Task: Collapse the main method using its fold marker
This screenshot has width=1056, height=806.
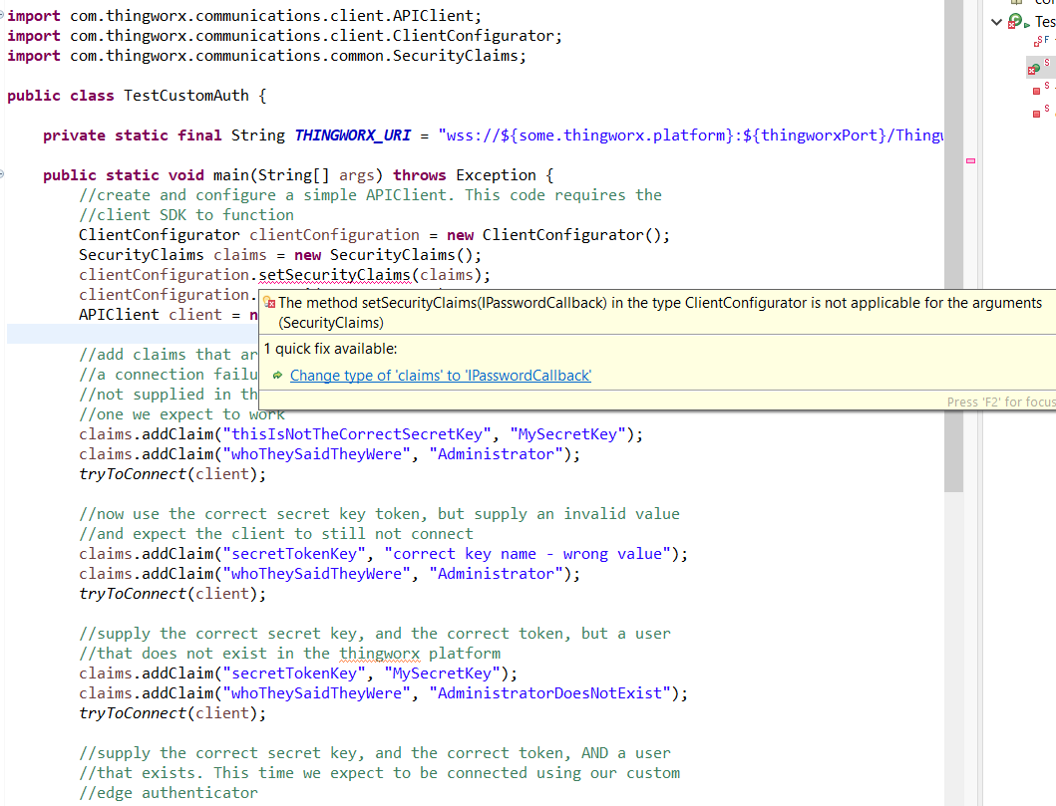Action: pyautogui.click(x=3, y=174)
